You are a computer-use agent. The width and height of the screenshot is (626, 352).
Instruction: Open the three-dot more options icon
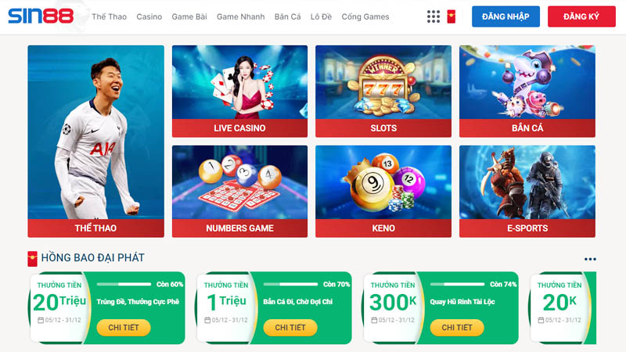590,259
